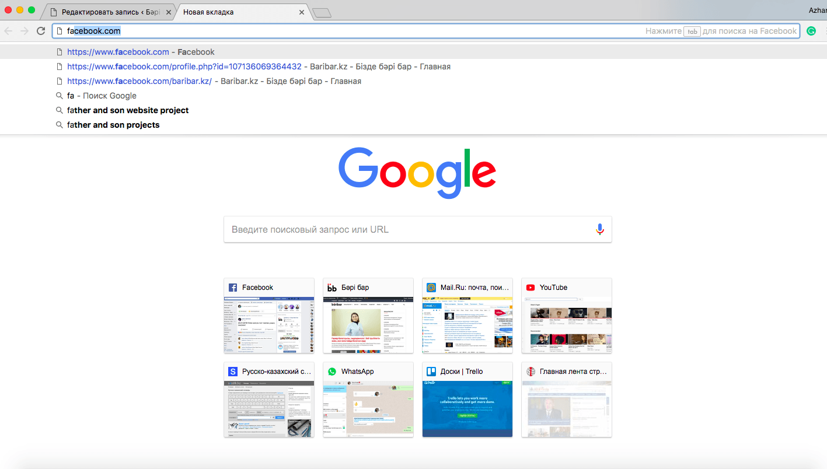Click the page icon in the address bar

tap(59, 32)
